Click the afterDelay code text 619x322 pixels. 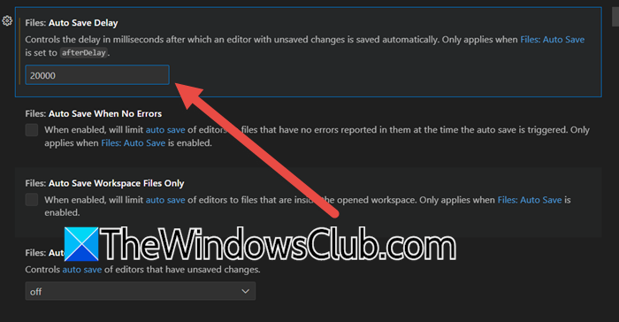(84, 52)
